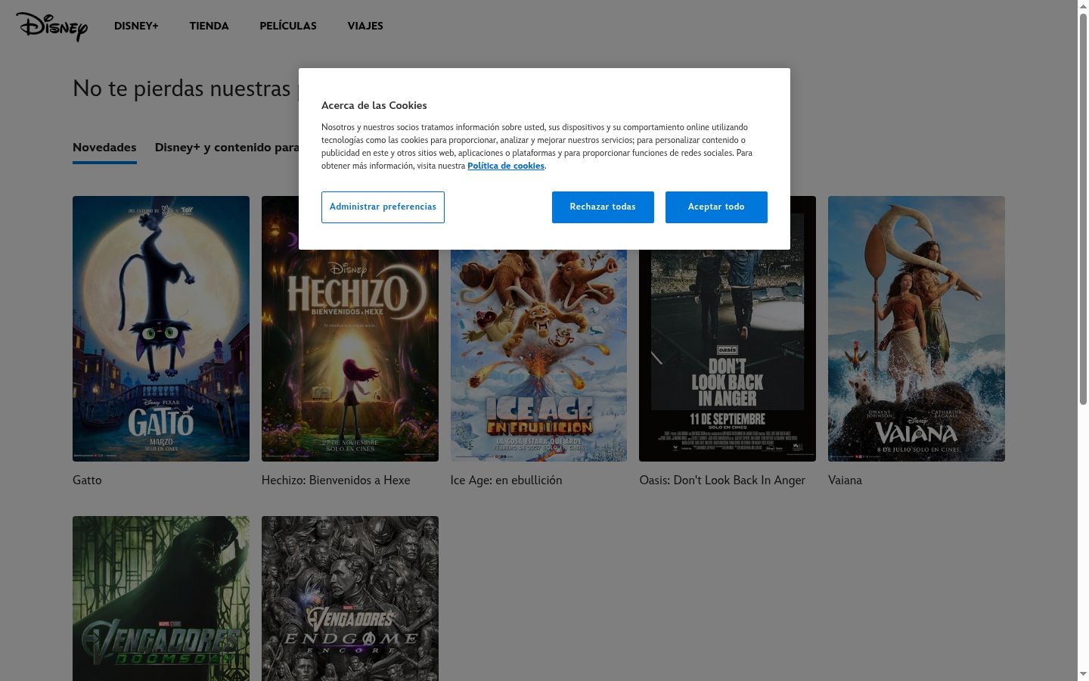Open the Vengadores Endgame Encore poster

(x=350, y=599)
